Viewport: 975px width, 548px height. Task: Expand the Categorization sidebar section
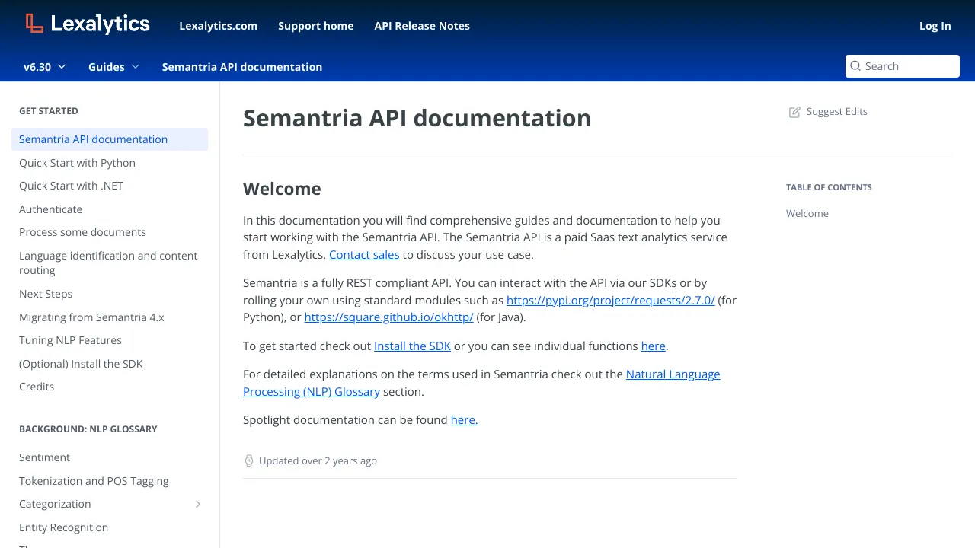point(198,504)
